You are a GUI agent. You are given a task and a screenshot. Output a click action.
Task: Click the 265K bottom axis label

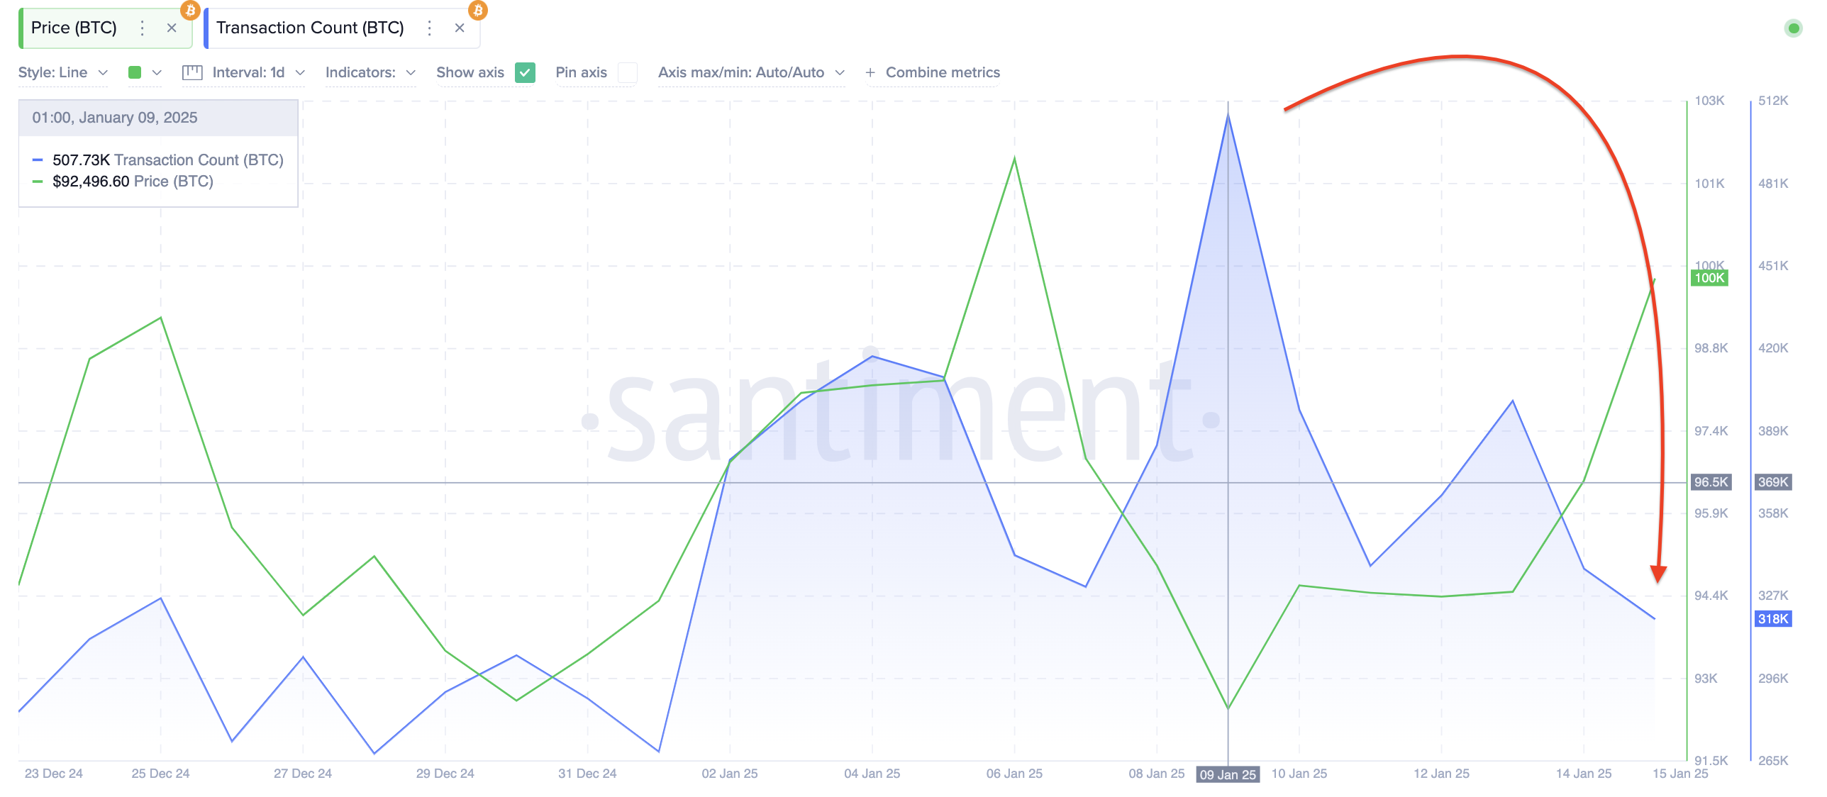1773,761
